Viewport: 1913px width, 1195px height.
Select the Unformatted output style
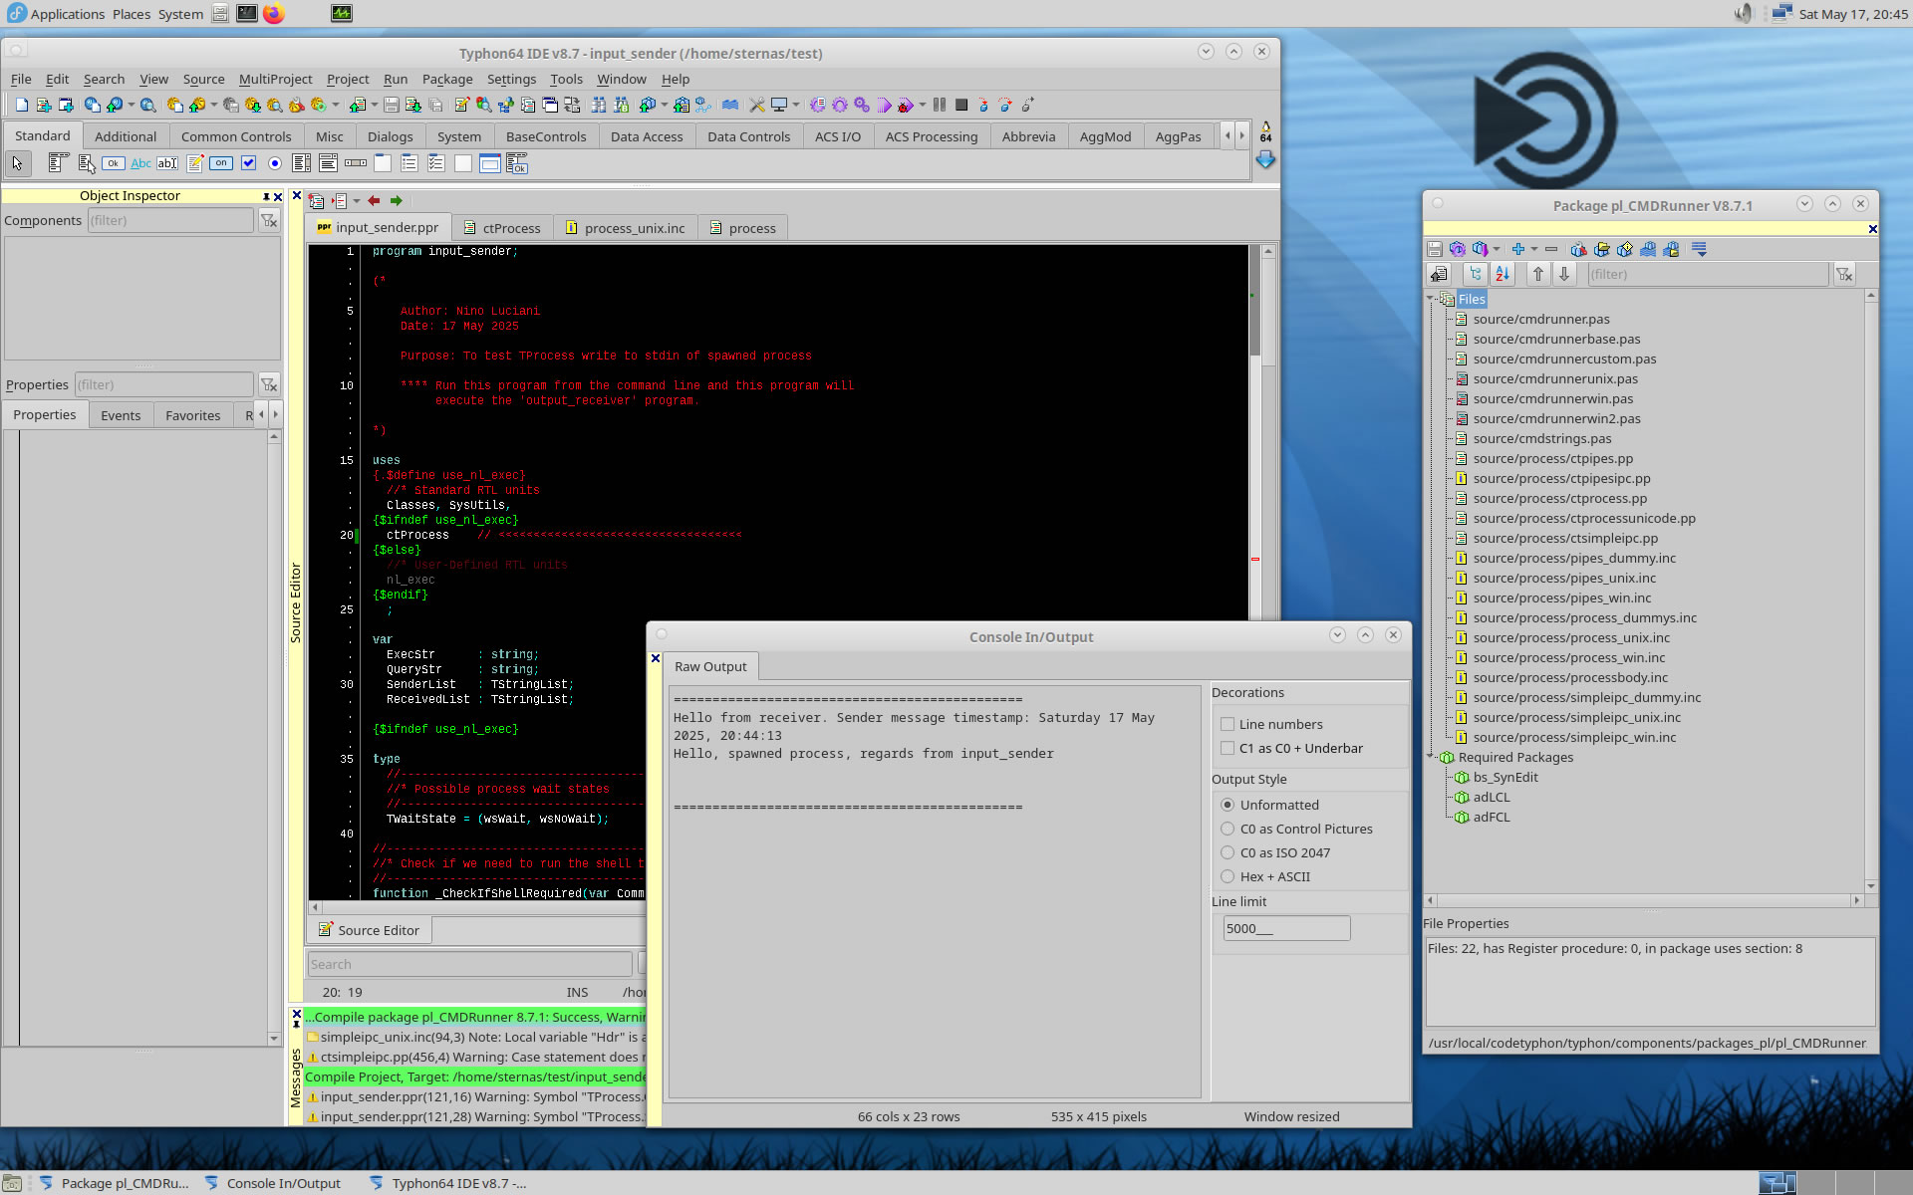click(x=1228, y=805)
